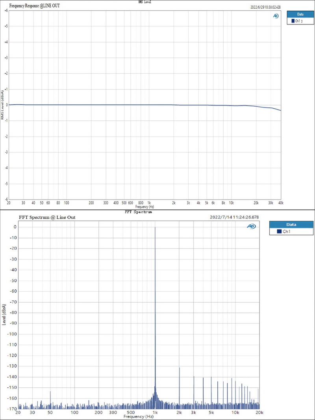This screenshot has width=315, height=420.
Task: Click the AP logo on the Frequency Response chart
Action: (276, 16)
